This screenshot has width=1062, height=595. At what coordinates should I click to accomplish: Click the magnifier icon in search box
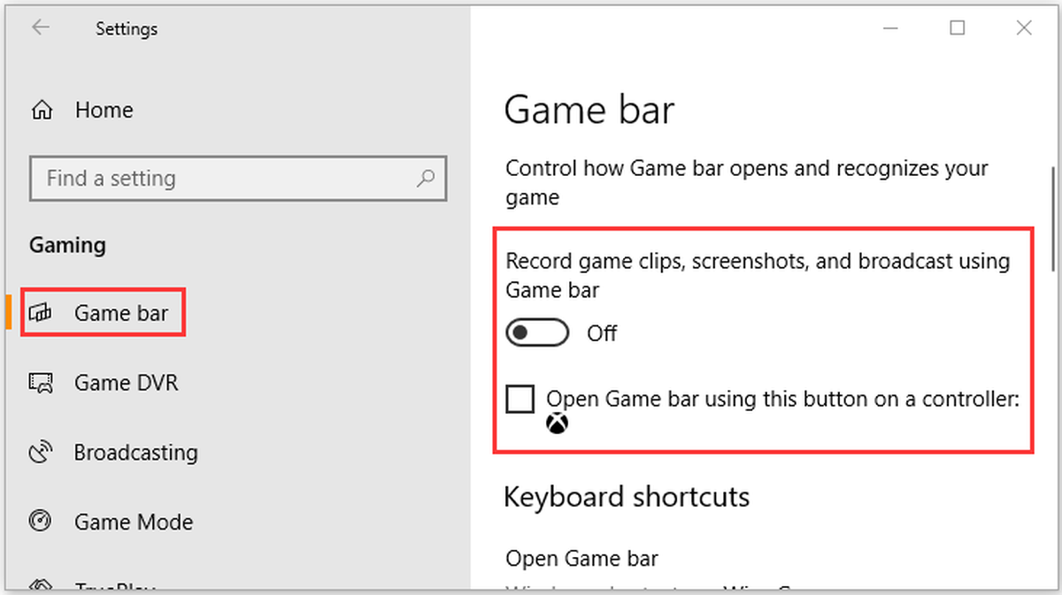(426, 178)
